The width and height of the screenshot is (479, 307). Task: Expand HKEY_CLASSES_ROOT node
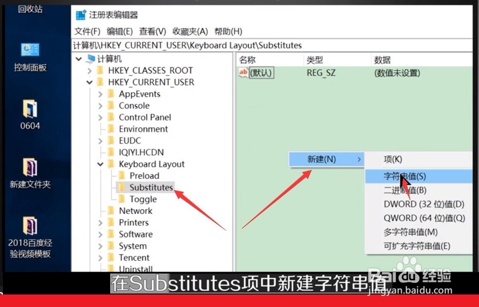90,71
